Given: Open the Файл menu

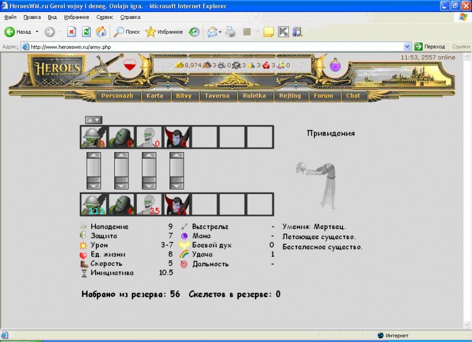Looking at the screenshot, I should coord(10,17).
